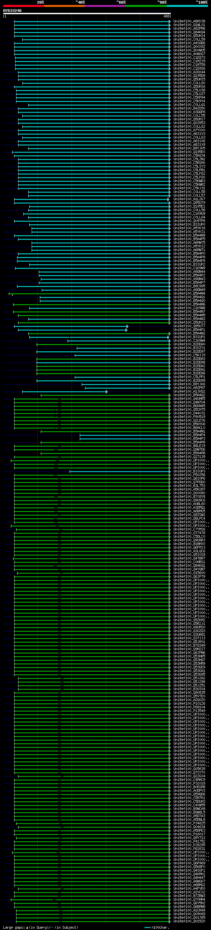The width and height of the screenshot is (211, 930).
Task: Click the purple ~60% identity legend segment
Action: click(x=105, y=6)
